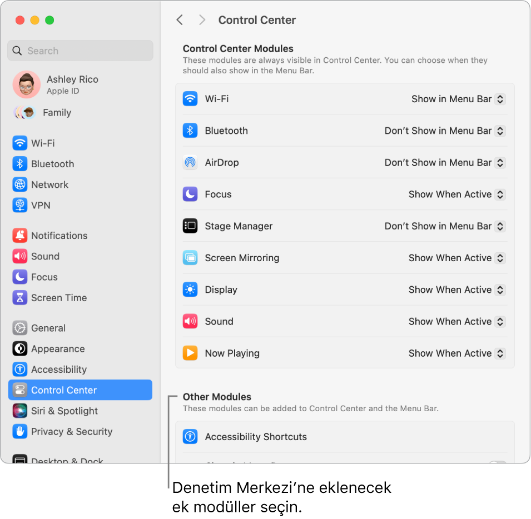This screenshot has width=531, height=519.
Task: Click the Privacy & Security hand icon
Action: (20, 431)
